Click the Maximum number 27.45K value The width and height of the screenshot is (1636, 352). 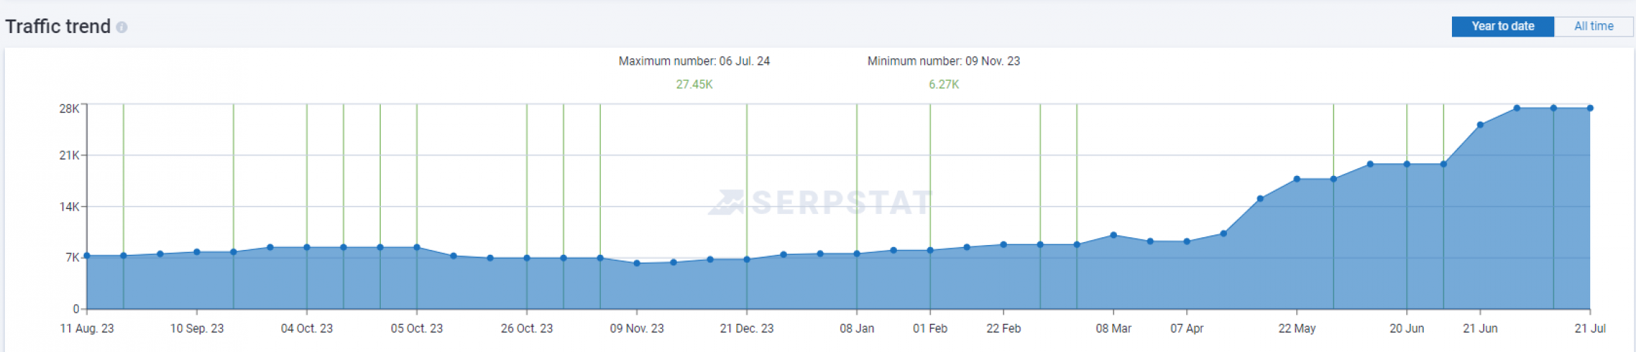click(x=694, y=84)
